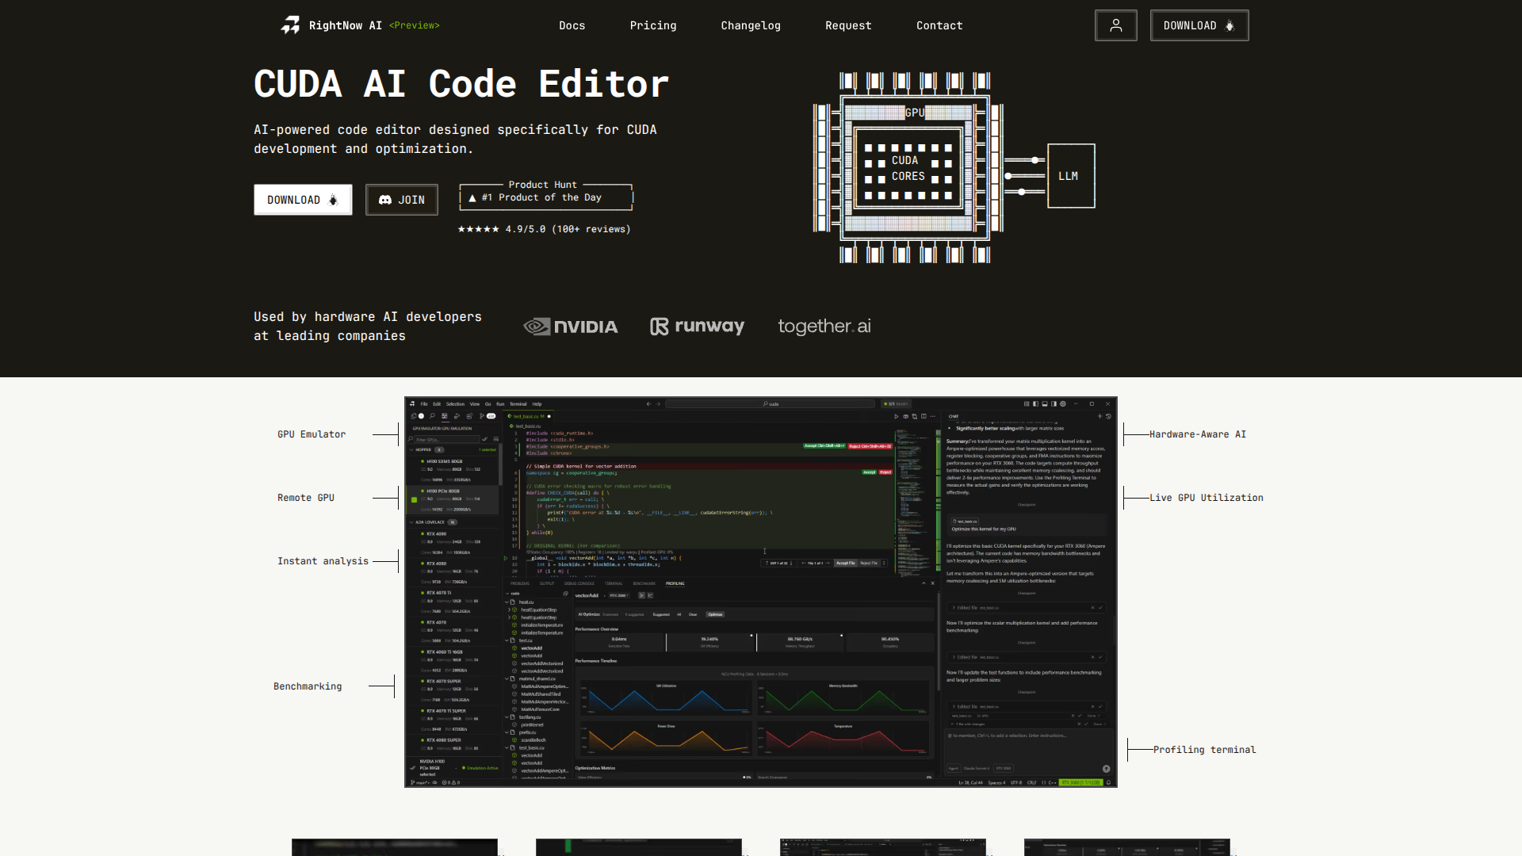Image resolution: width=1522 pixels, height=856 pixels.
Task: Open the Claude Sonnet 4 model dropdown
Action: pos(977,768)
